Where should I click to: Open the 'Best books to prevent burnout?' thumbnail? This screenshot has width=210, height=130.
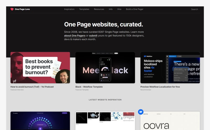pos(40,68)
